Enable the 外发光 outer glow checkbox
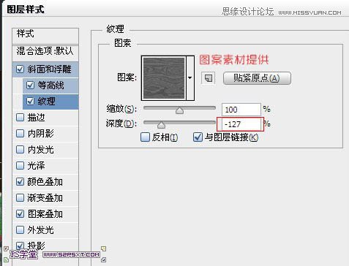349x266 pixels. [x=20, y=229]
